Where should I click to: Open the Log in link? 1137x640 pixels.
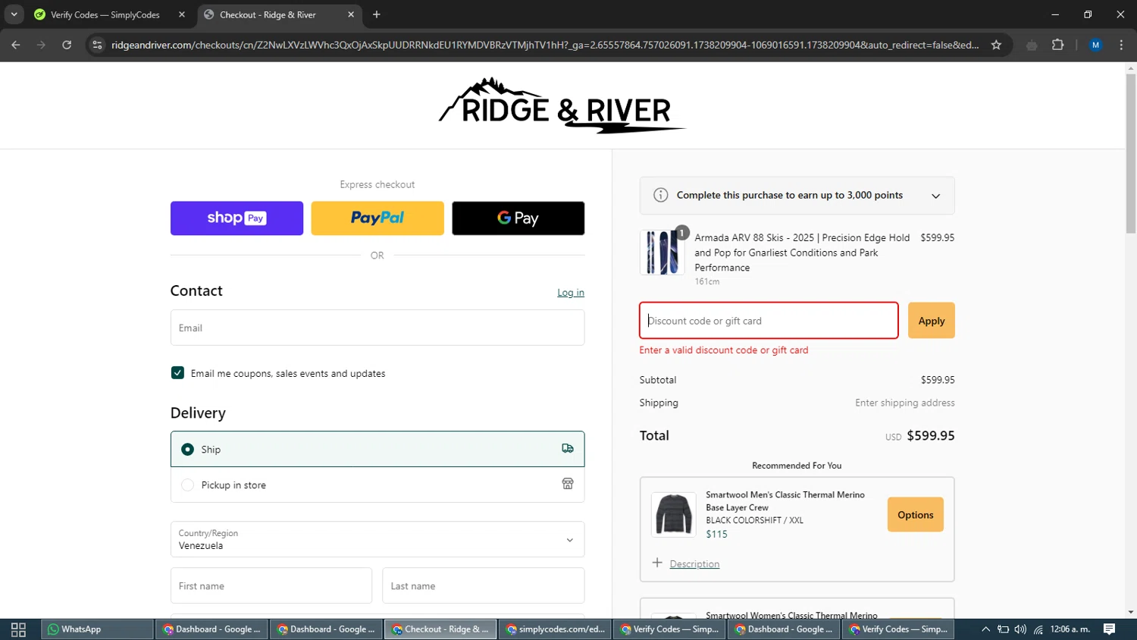(x=571, y=293)
